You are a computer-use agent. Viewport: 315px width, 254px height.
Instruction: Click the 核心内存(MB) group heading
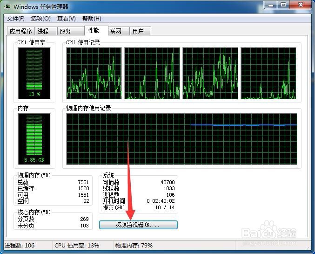[34, 212]
